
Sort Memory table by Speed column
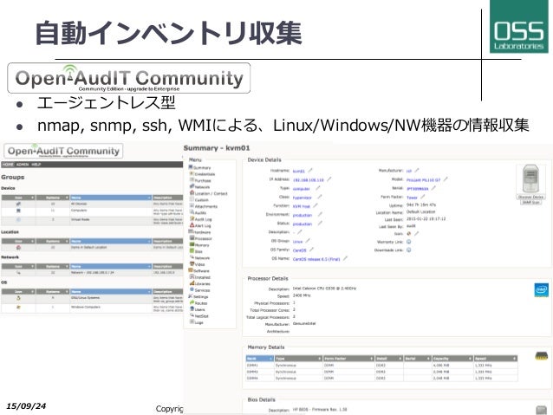496,359
